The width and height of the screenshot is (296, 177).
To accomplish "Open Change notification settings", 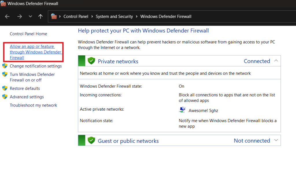I will (36, 66).
